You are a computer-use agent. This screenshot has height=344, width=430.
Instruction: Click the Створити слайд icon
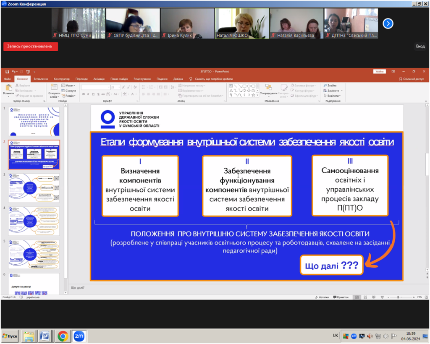pos(54,87)
